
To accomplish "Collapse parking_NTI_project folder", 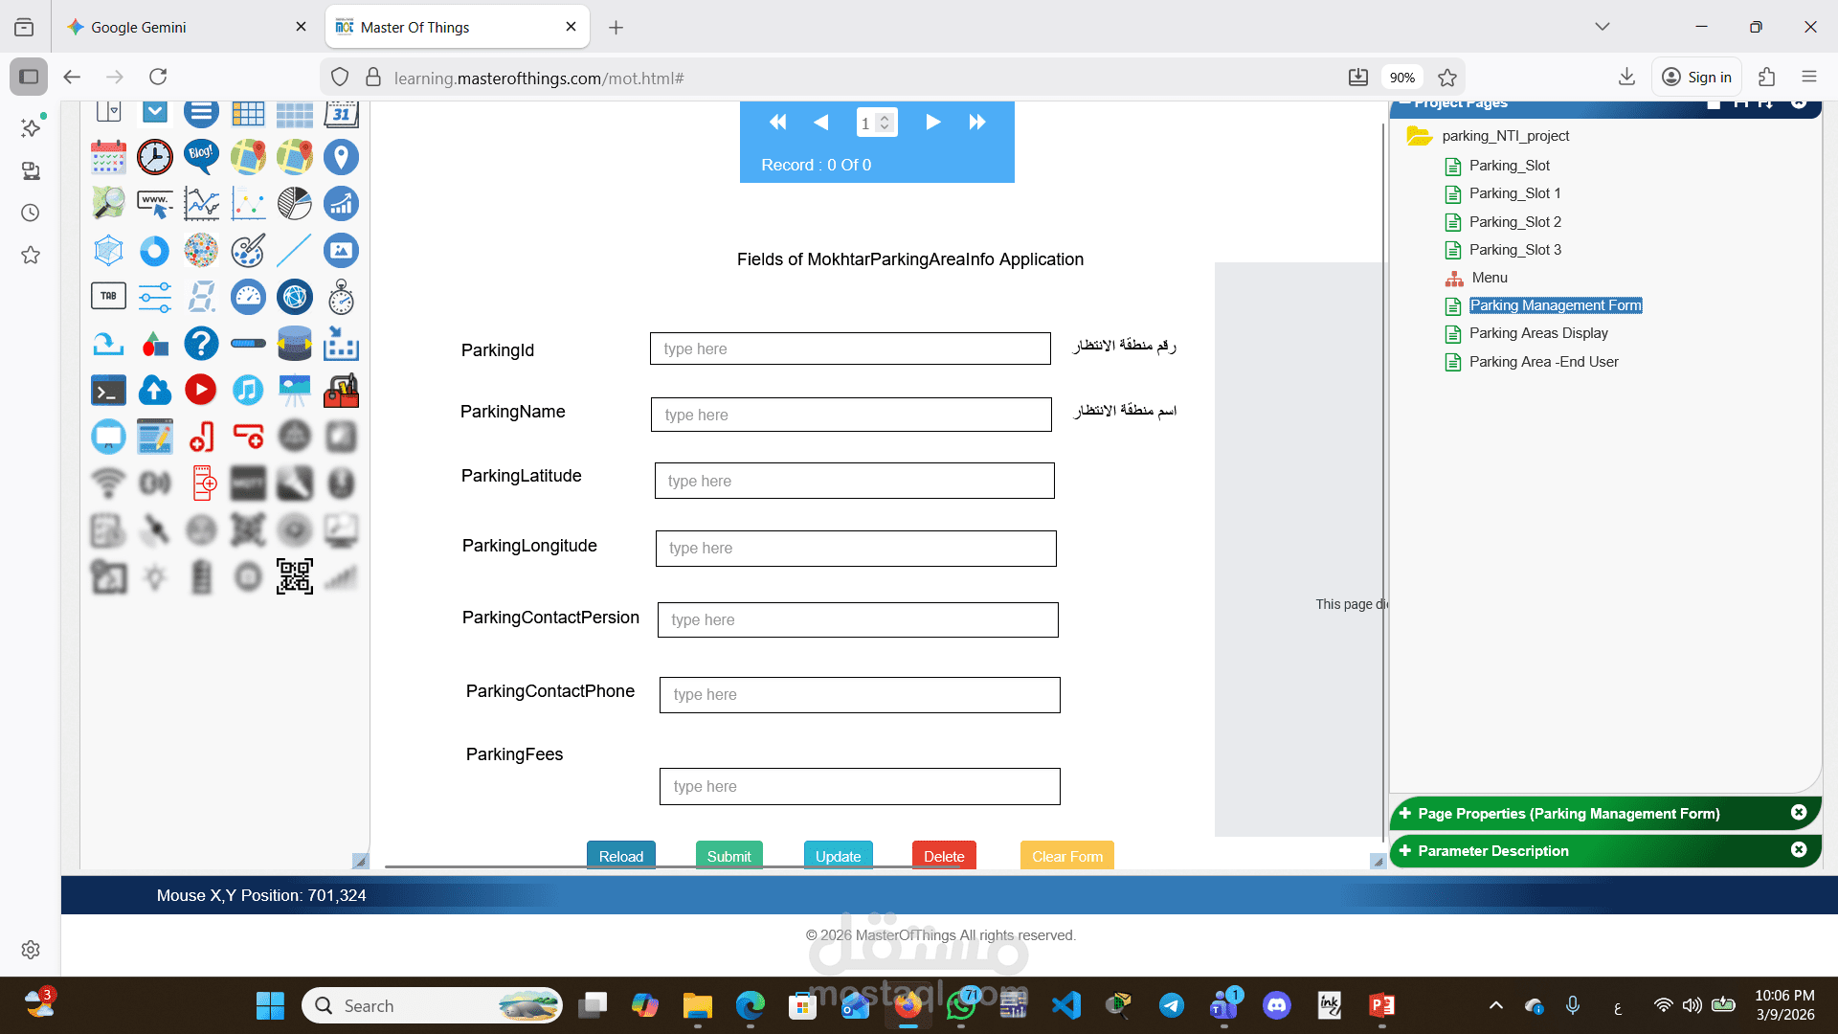I will tap(1419, 136).
